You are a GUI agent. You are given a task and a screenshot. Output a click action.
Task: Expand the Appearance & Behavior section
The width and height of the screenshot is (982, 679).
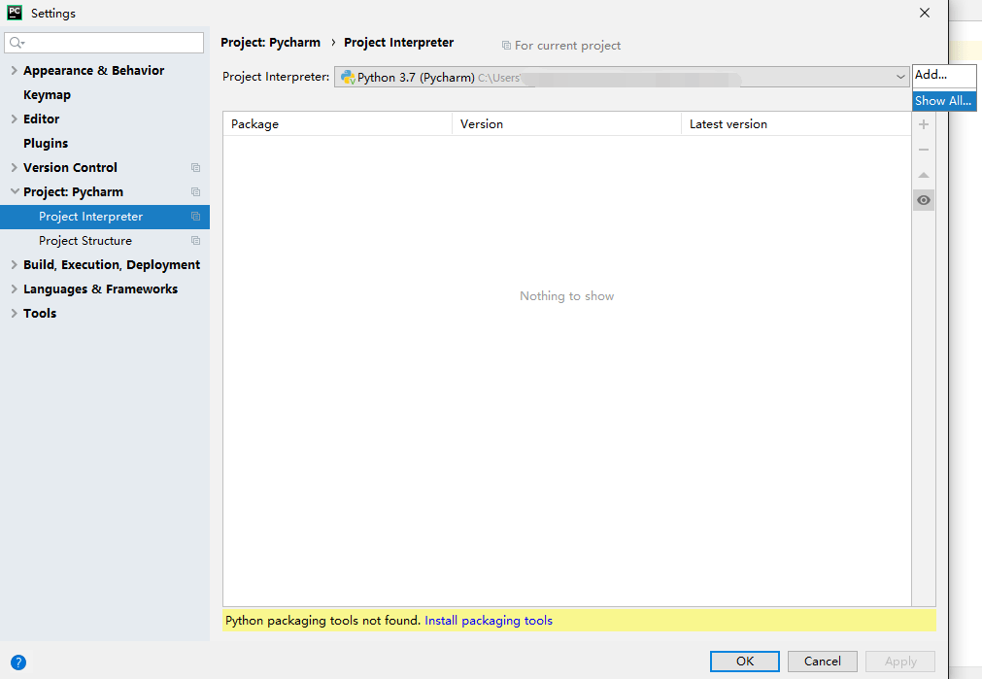pyautogui.click(x=14, y=71)
